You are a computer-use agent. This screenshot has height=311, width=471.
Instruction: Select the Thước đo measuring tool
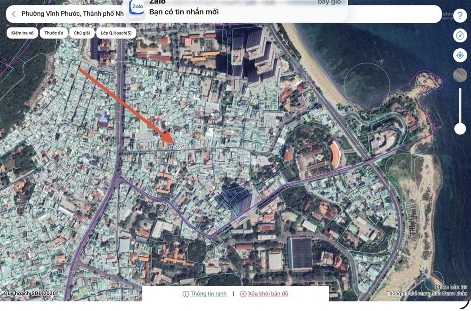pos(54,33)
